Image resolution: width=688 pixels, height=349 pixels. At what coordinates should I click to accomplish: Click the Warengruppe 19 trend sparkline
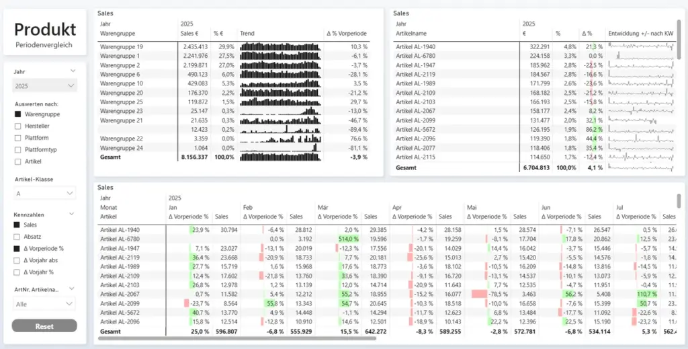click(280, 47)
